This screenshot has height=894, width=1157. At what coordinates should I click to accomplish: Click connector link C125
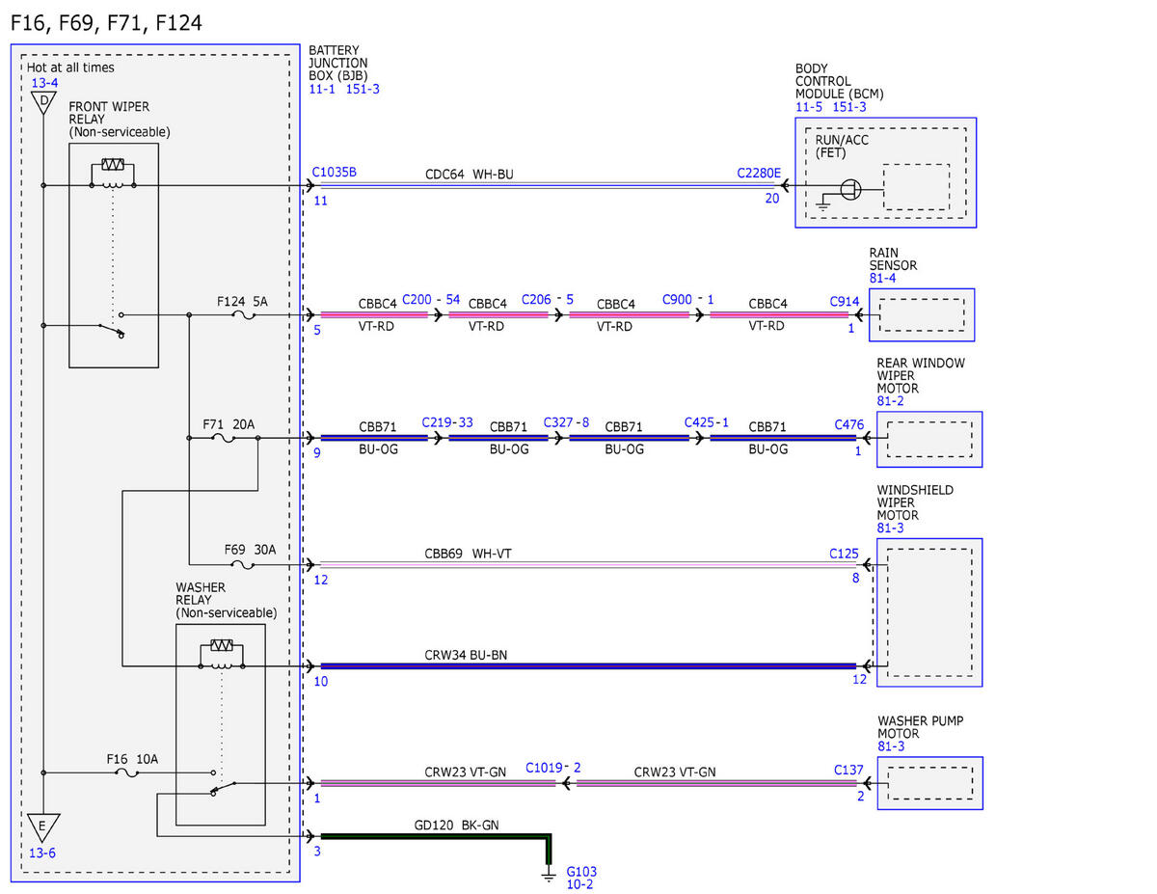[845, 555]
